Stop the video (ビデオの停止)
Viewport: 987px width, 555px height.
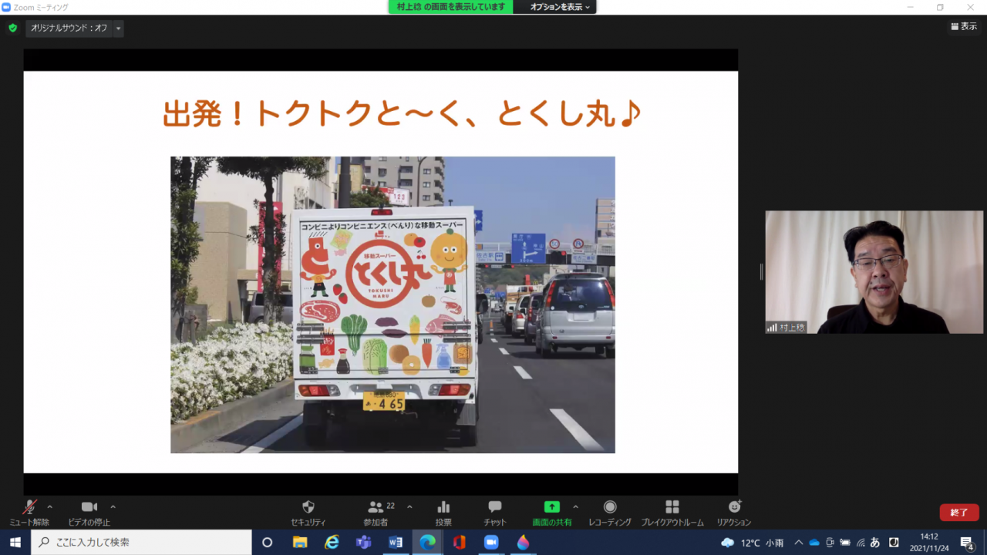tap(89, 507)
